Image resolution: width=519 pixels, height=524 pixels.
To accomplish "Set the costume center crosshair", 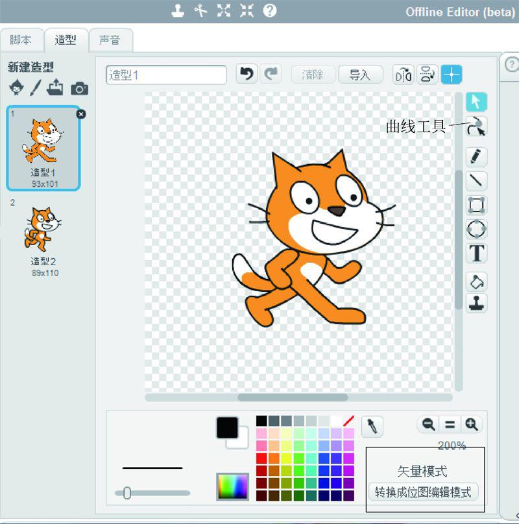I will click(x=452, y=75).
